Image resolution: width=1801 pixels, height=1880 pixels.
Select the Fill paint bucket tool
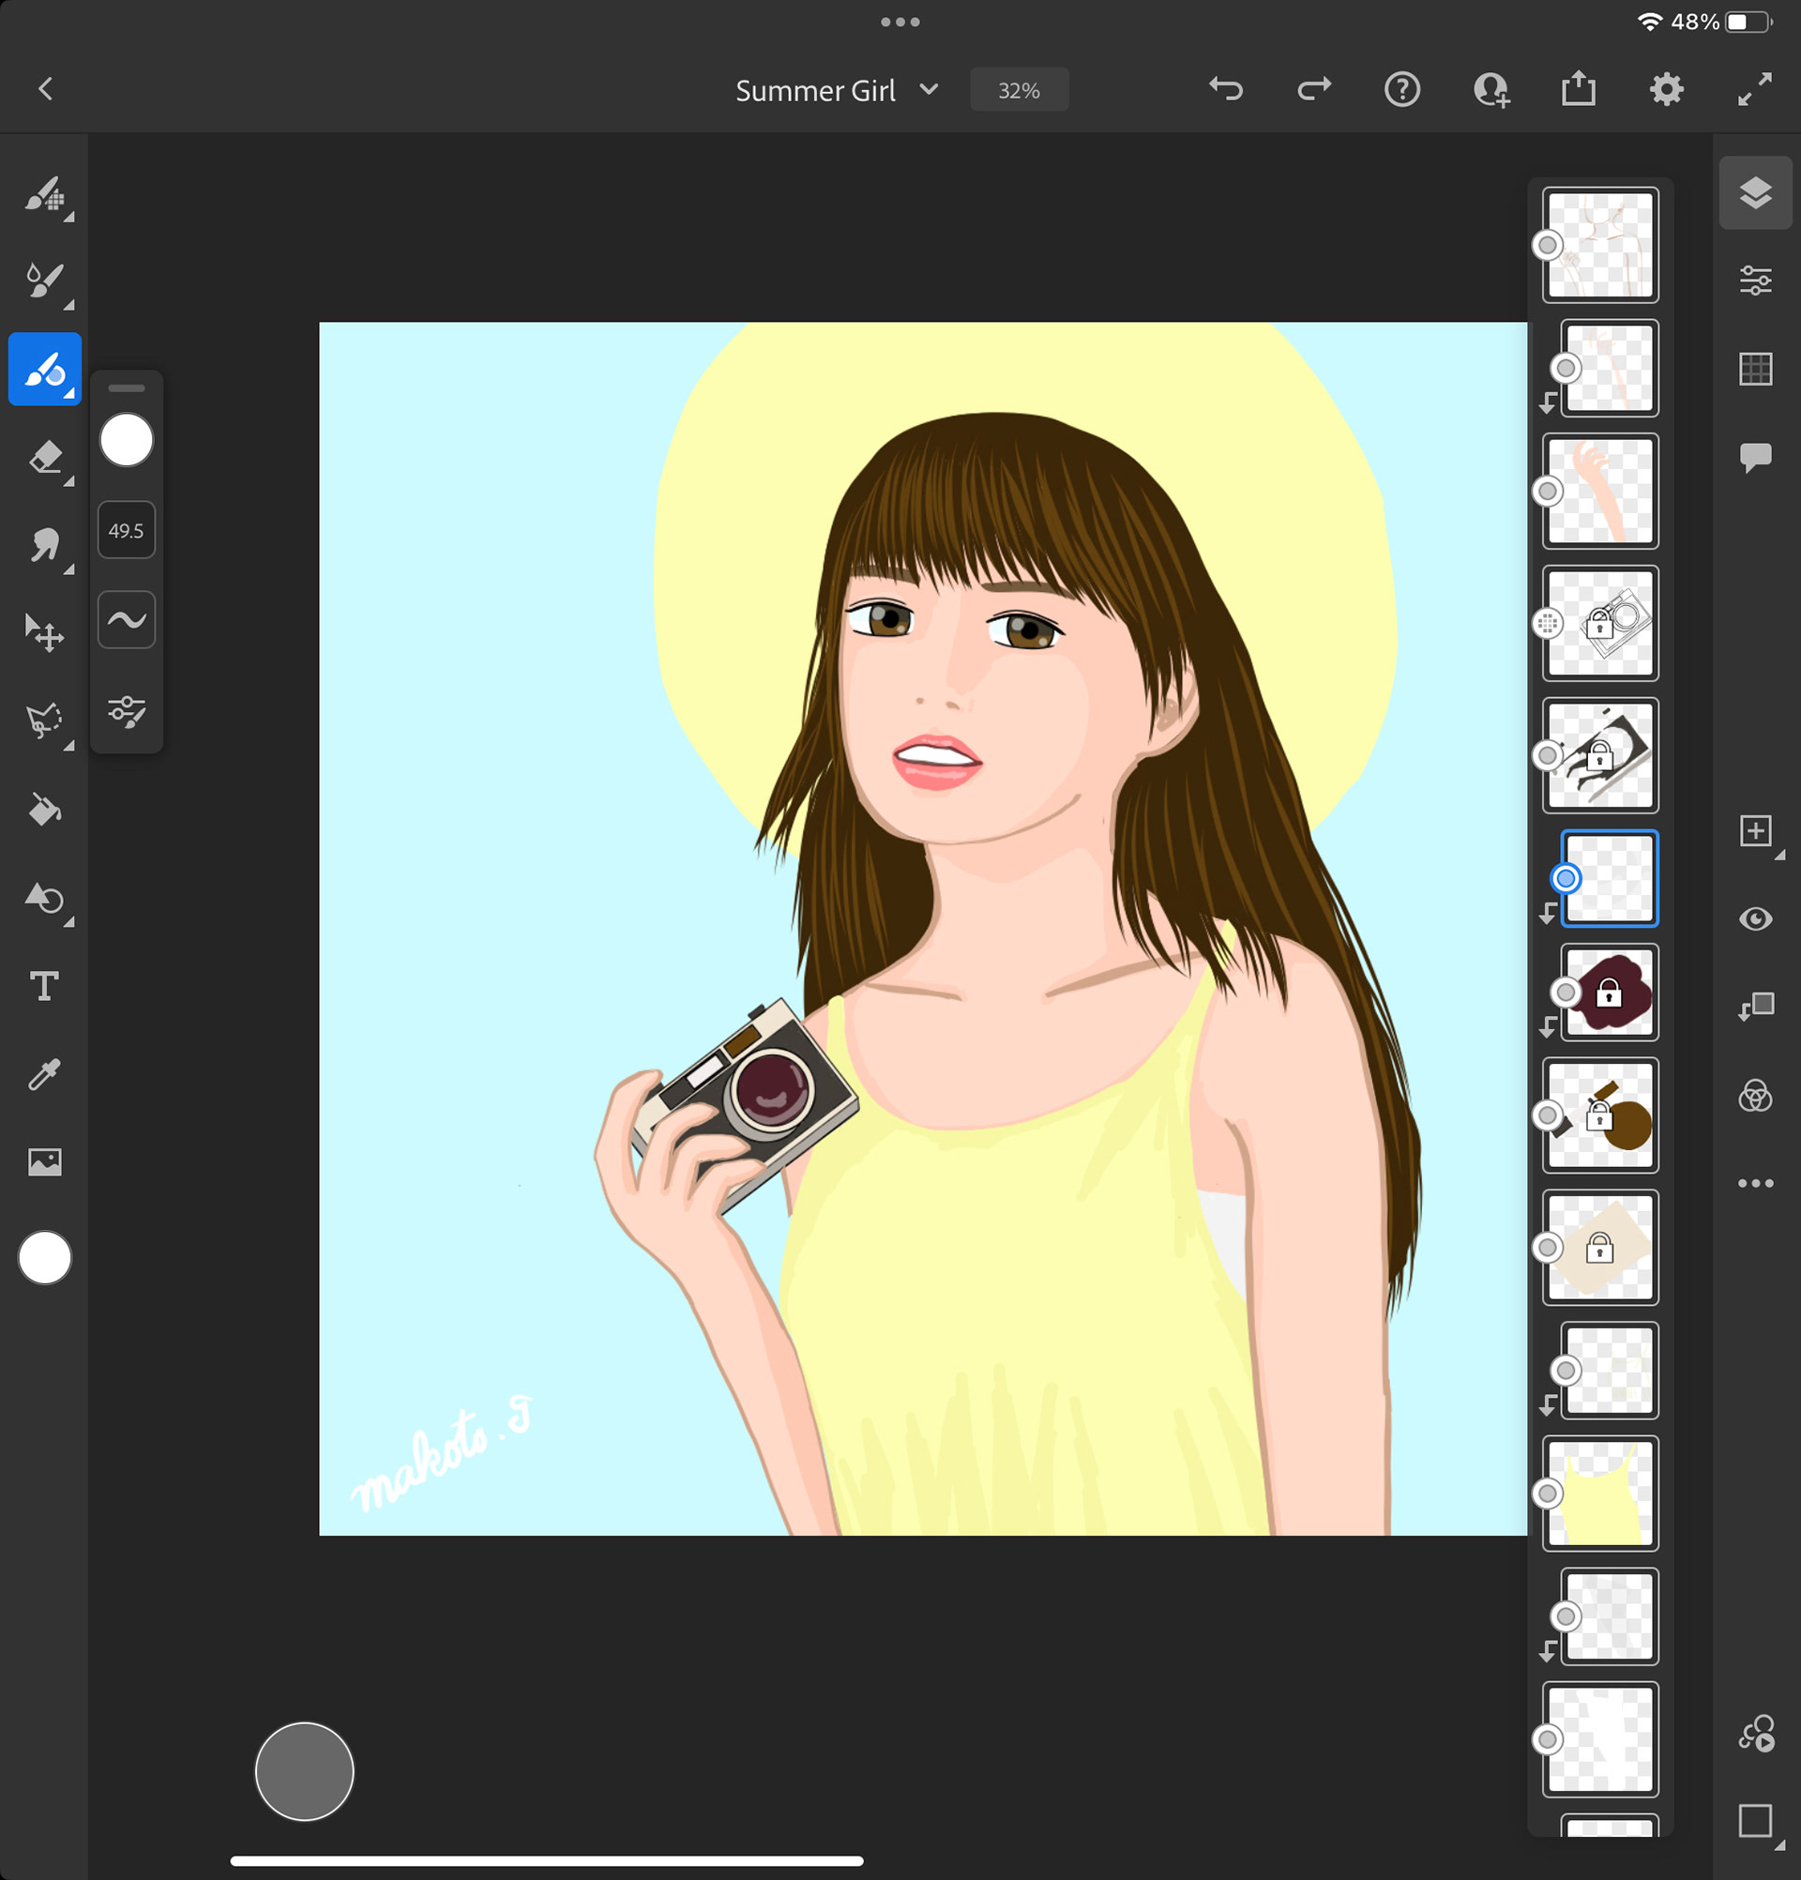pyautogui.click(x=45, y=811)
